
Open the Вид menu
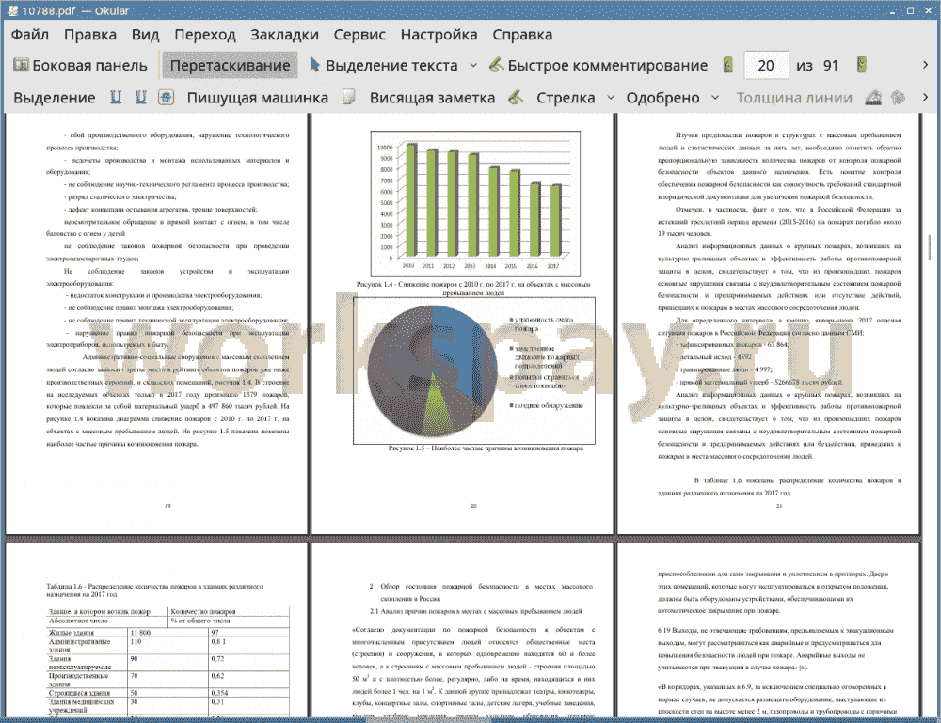(145, 35)
